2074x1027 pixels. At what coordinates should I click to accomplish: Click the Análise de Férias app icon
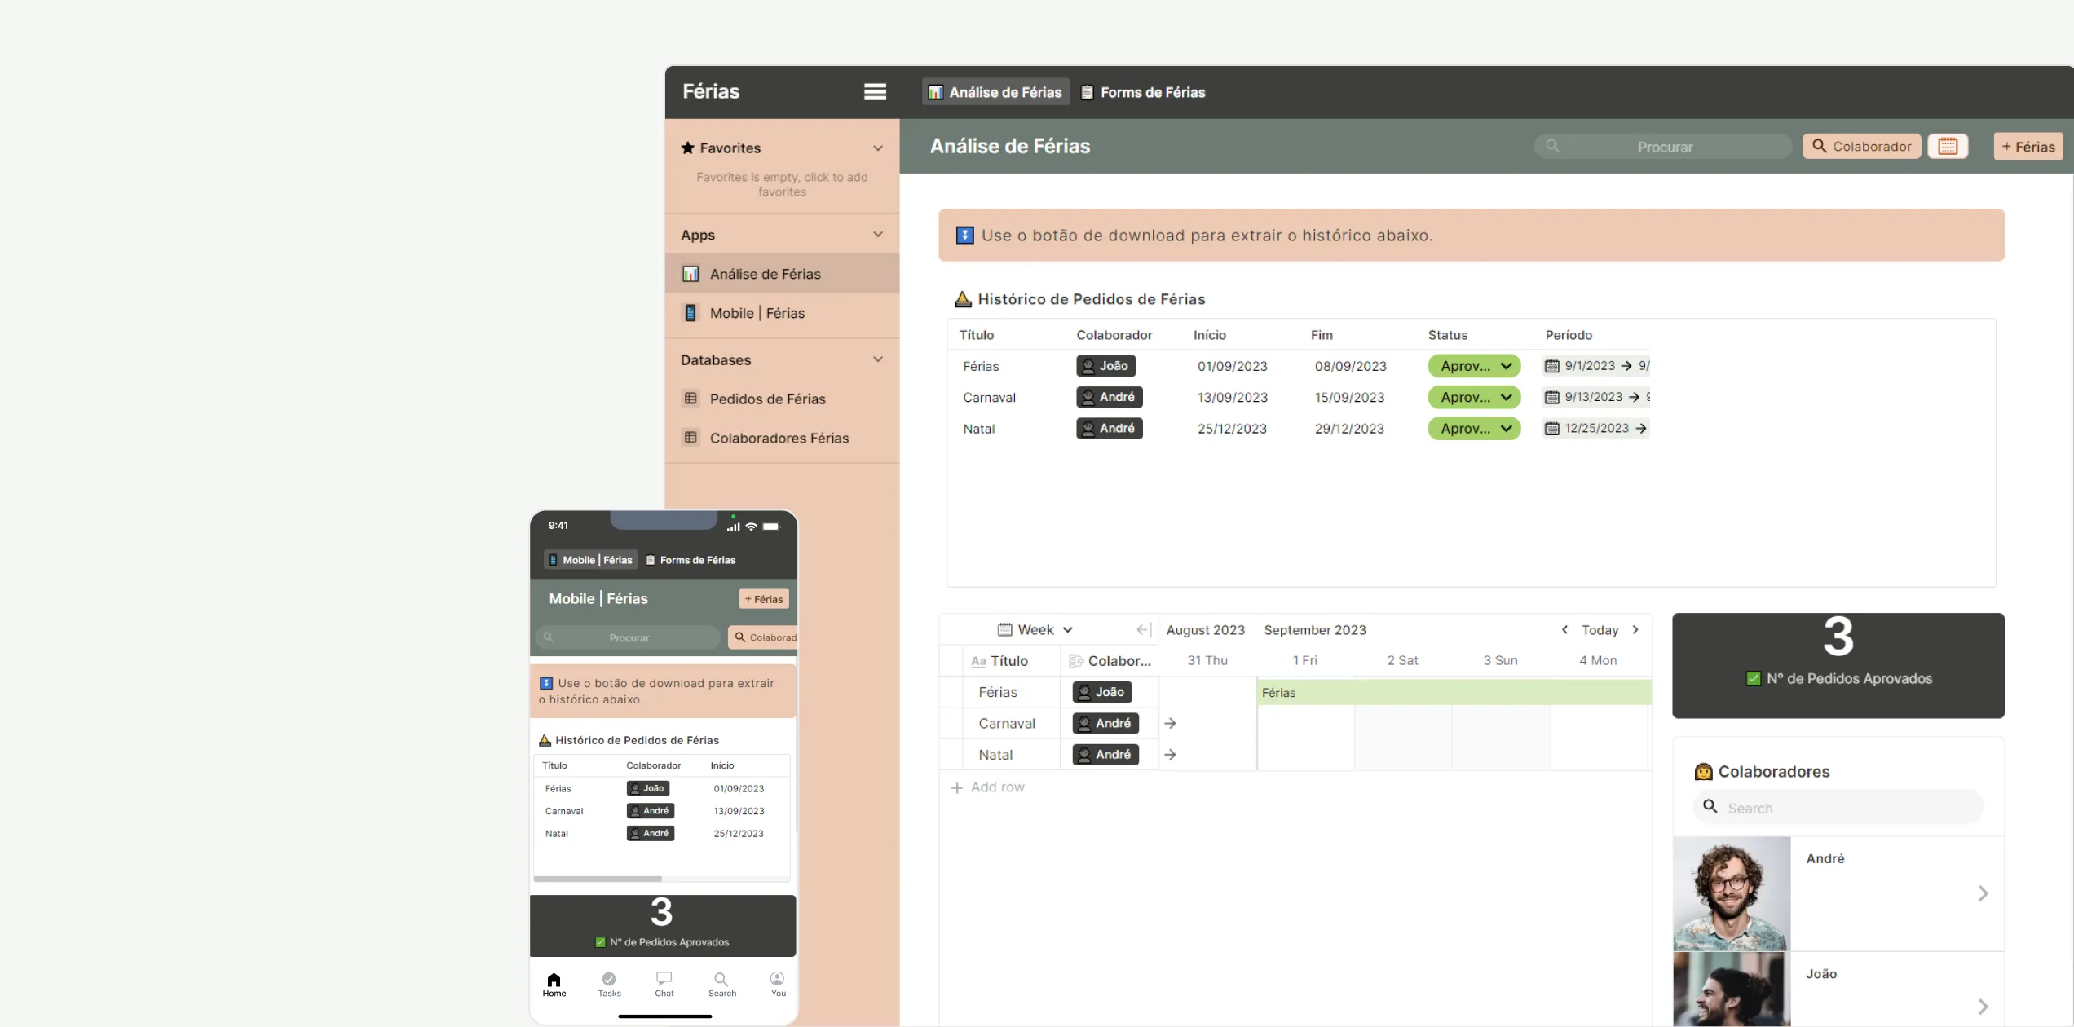click(x=691, y=274)
